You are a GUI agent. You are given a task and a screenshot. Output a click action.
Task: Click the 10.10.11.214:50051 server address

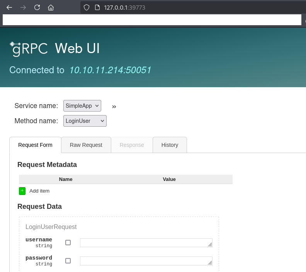(x=110, y=70)
